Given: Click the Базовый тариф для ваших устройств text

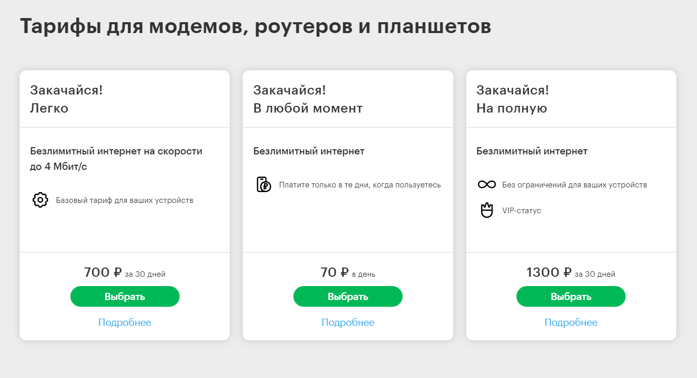Looking at the screenshot, I should point(124,200).
